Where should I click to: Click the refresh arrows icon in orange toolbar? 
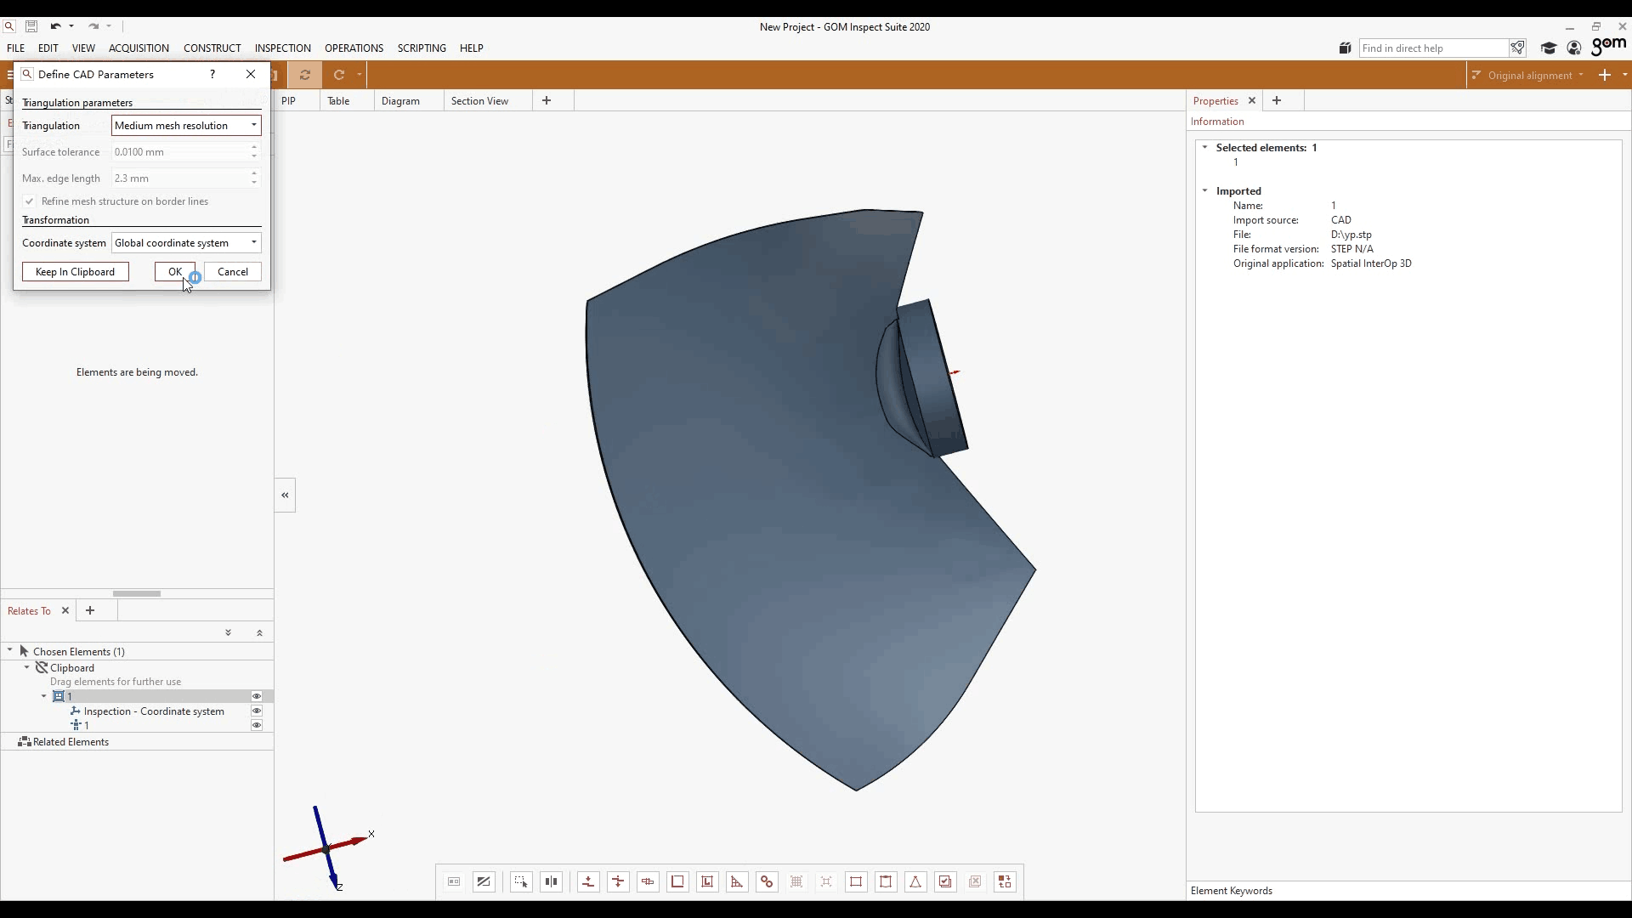(305, 75)
